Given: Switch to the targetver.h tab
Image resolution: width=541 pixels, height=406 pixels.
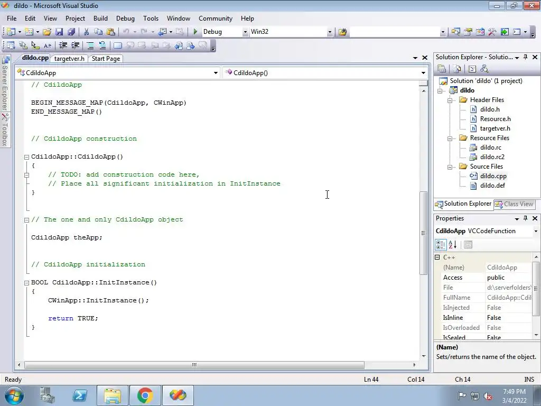Looking at the screenshot, I should coord(69,59).
